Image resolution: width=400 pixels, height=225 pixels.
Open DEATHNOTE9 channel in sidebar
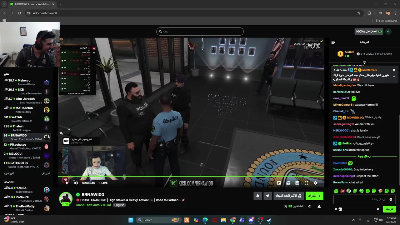(27, 165)
